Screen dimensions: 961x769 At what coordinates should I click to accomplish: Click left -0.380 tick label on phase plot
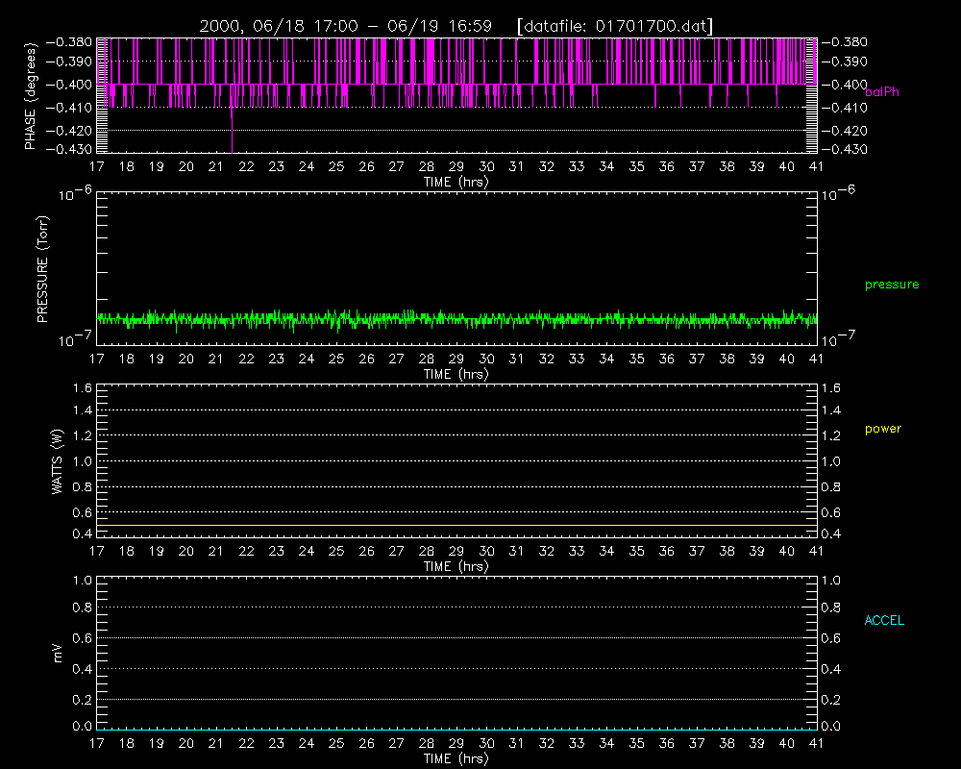pos(69,42)
